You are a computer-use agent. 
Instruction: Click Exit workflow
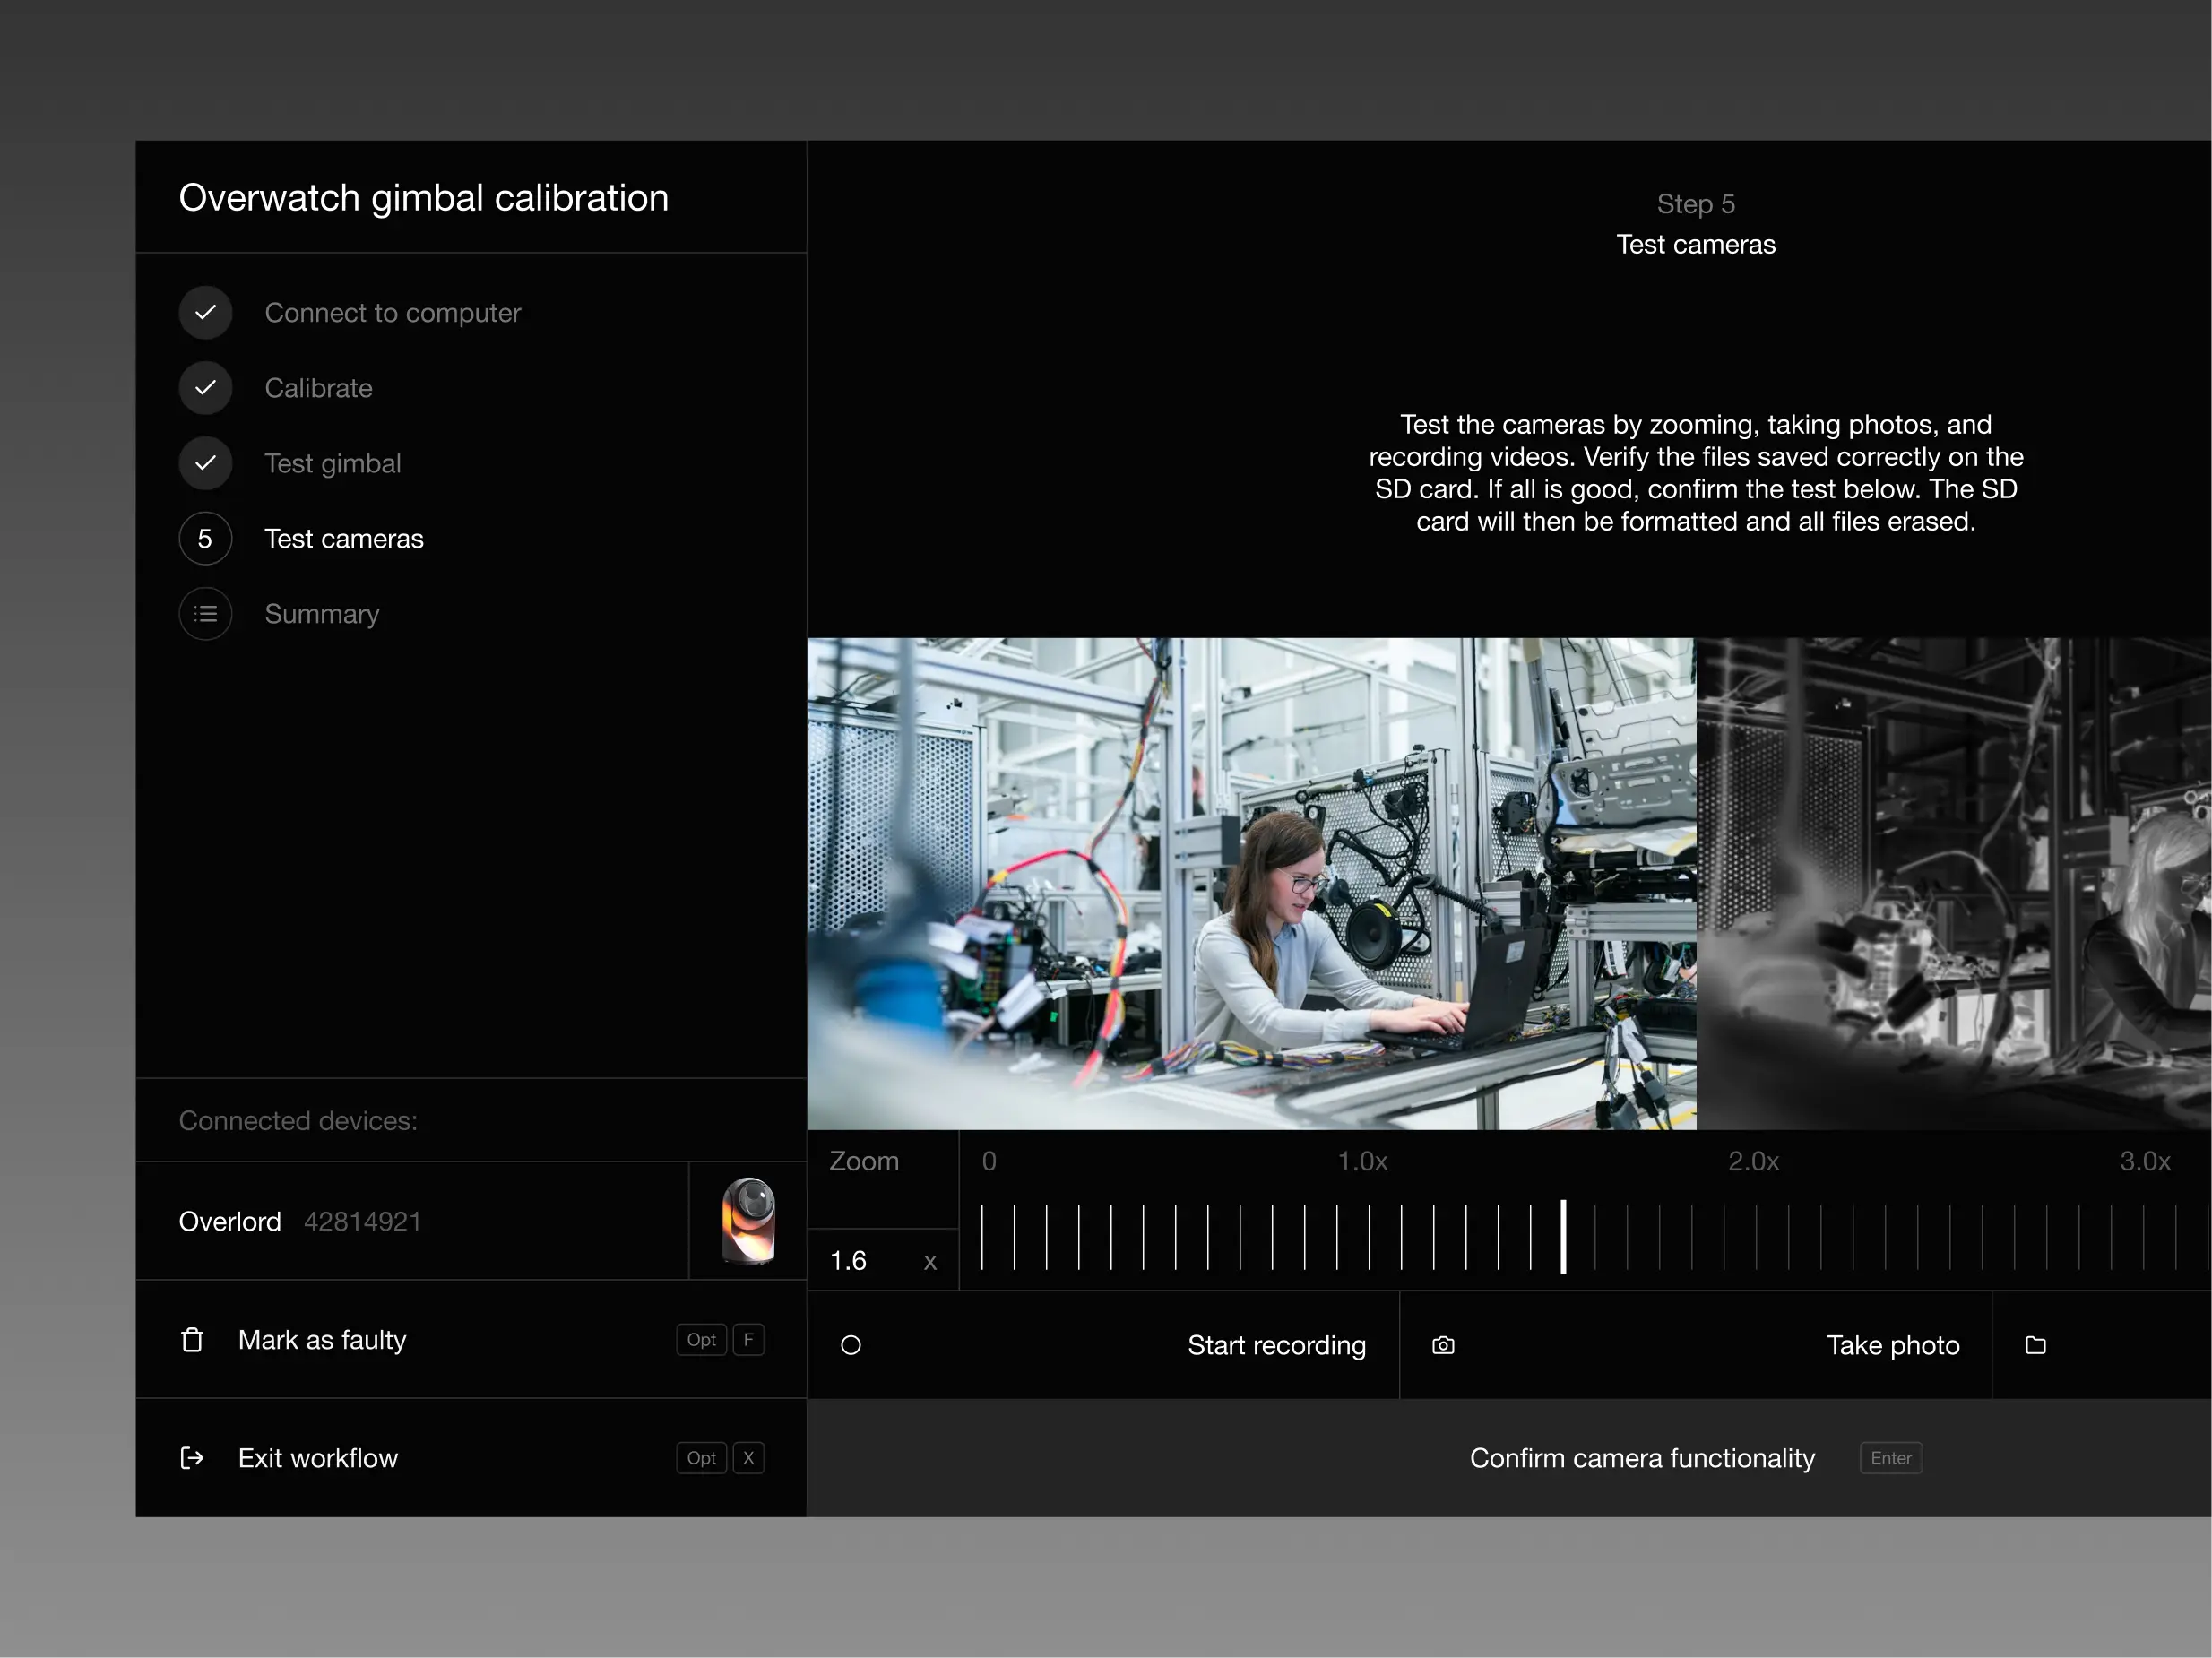pos(471,1457)
